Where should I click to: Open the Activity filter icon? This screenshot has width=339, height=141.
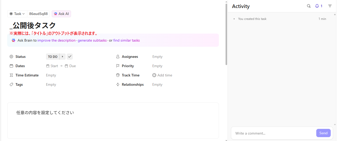(x=330, y=6)
